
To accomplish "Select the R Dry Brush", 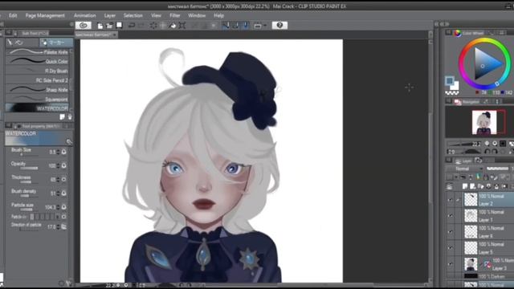I will pos(38,71).
